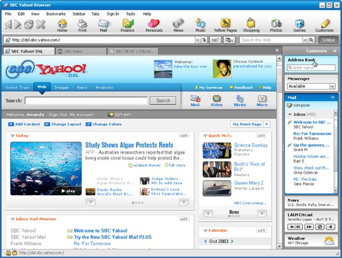
Task: Toggle LAUNCHcast play/pause
Action: (x=295, y=227)
